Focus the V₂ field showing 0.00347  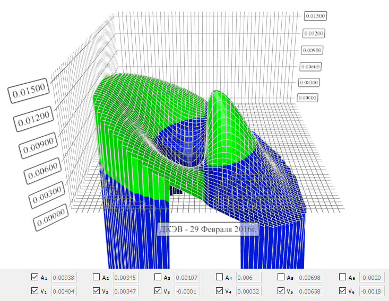coord(126,291)
